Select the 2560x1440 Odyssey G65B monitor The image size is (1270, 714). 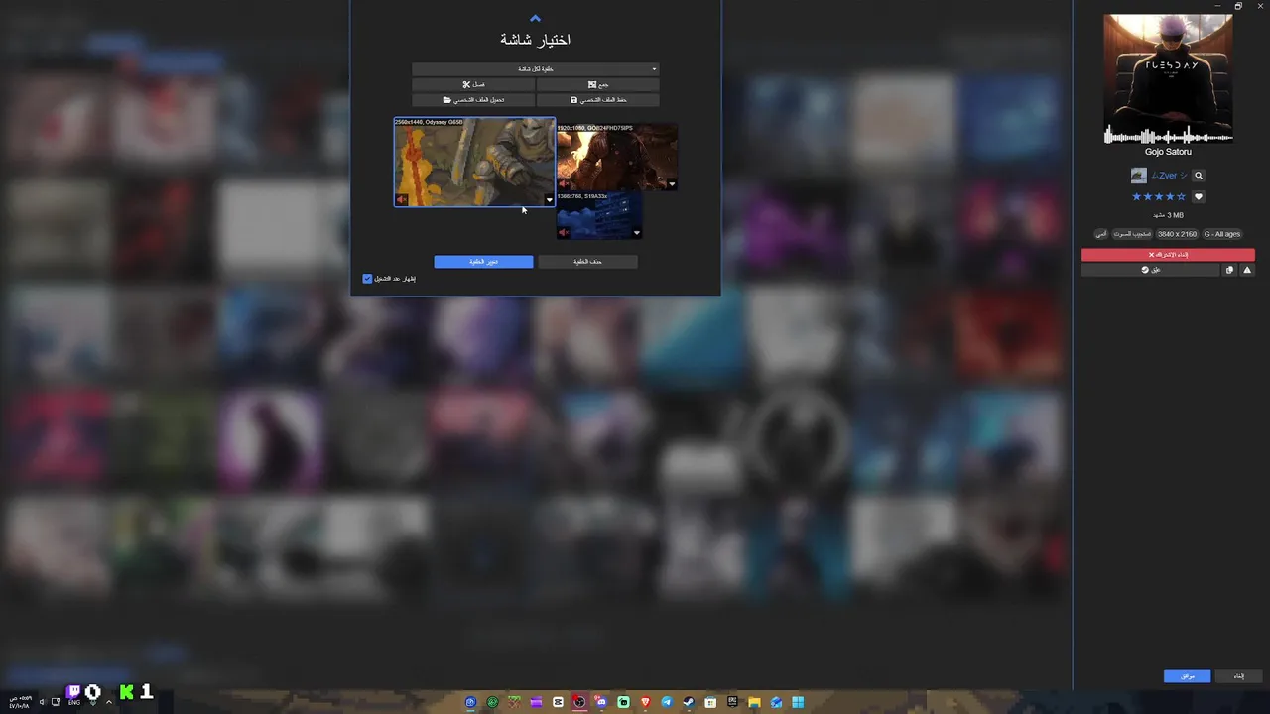point(474,162)
